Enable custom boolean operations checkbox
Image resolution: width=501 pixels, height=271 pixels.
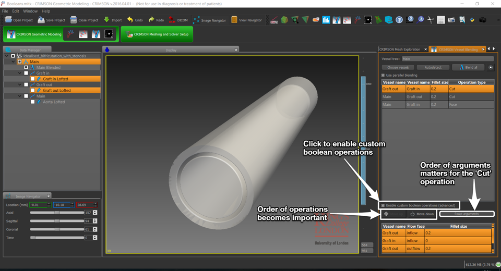[x=383, y=205]
